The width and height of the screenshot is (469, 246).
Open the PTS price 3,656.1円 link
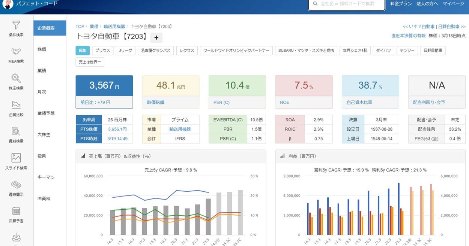pos(117,129)
